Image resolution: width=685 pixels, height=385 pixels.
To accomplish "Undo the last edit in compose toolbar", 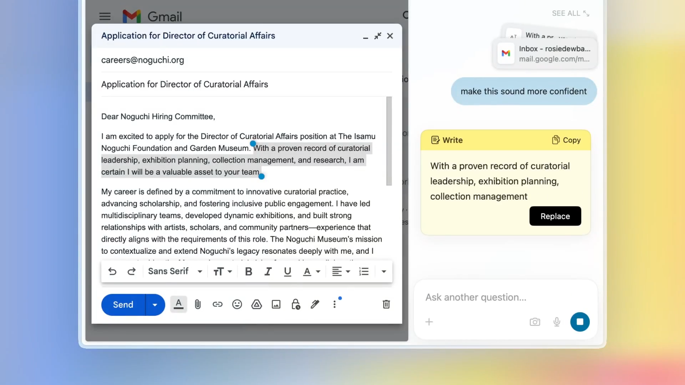I will [112, 272].
